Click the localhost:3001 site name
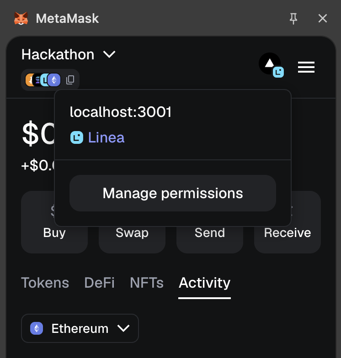Image resolution: width=341 pixels, height=358 pixels. tap(120, 112)
